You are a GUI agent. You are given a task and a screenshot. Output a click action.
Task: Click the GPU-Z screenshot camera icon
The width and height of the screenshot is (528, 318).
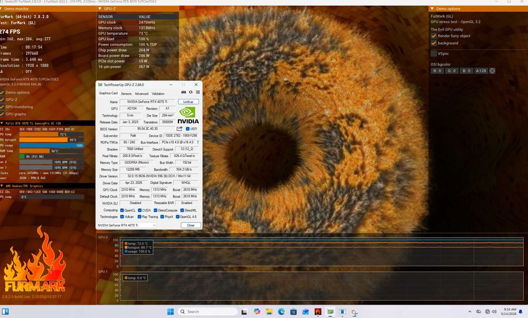click(x=184, y=92)
